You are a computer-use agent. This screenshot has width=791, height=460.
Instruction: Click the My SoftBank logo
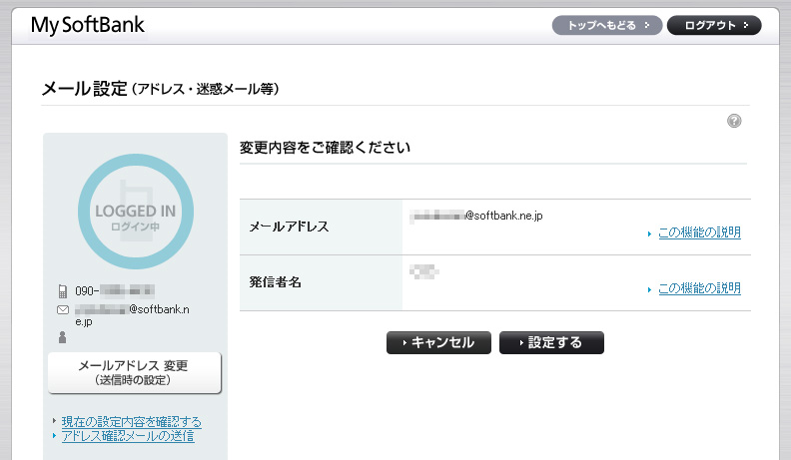pos(87,26)
